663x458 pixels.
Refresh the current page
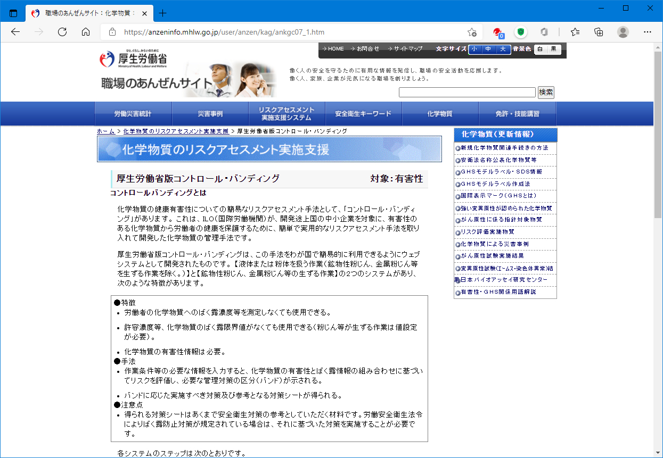[62, 32]
